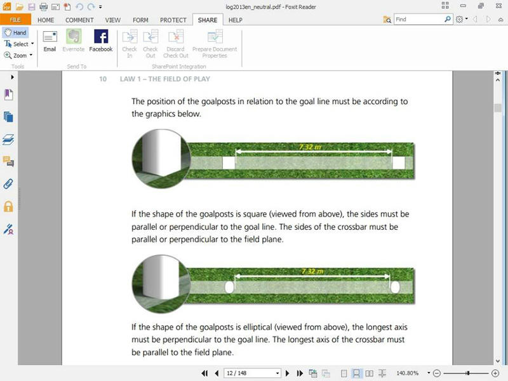The width and height of the screenshot is (508, 381).
Task: Open the zoom percentage 140.80% dropdown
Action: 429,373
